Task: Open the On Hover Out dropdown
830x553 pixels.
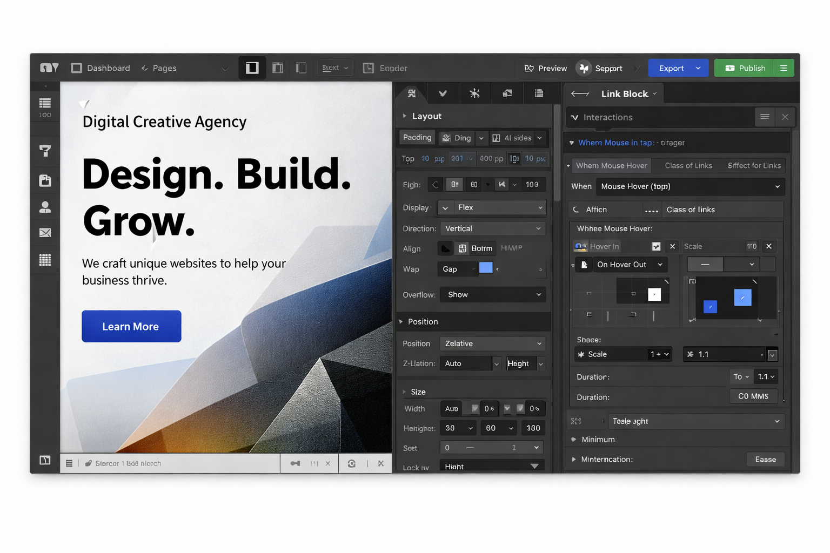Action: pos(630,265)
